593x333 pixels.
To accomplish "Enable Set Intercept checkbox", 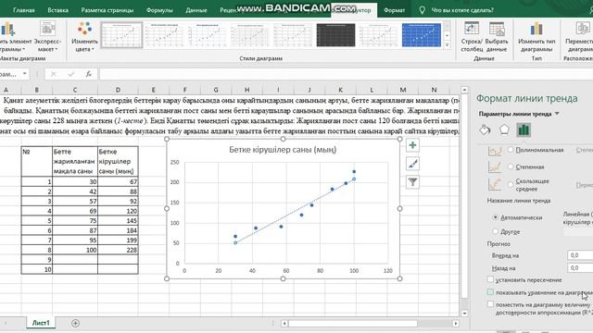I will click(490, 279).
